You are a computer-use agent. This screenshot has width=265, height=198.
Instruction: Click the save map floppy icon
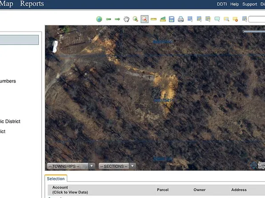click(172, 19)
